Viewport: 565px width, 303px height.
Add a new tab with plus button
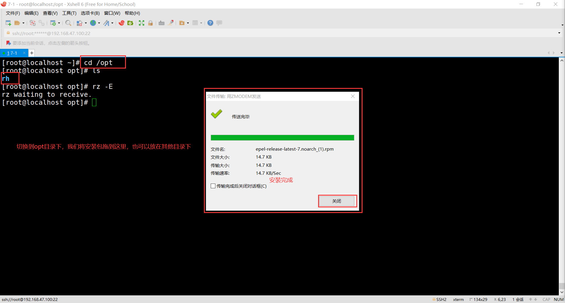[31, 53]
